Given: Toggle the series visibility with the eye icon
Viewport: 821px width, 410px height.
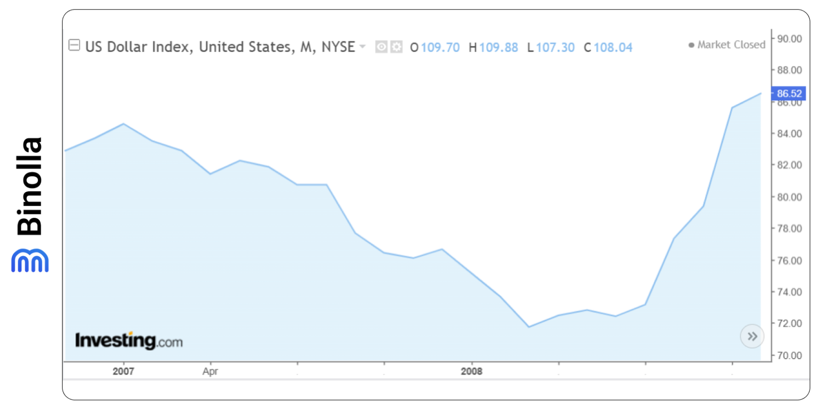Looking at the screenshot, I should (381, 47).
